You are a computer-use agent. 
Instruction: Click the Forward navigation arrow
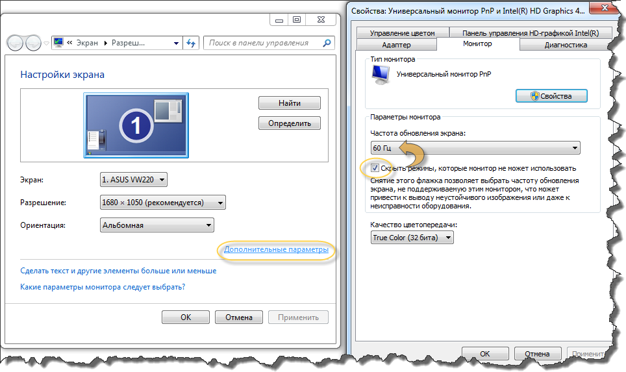34,43
